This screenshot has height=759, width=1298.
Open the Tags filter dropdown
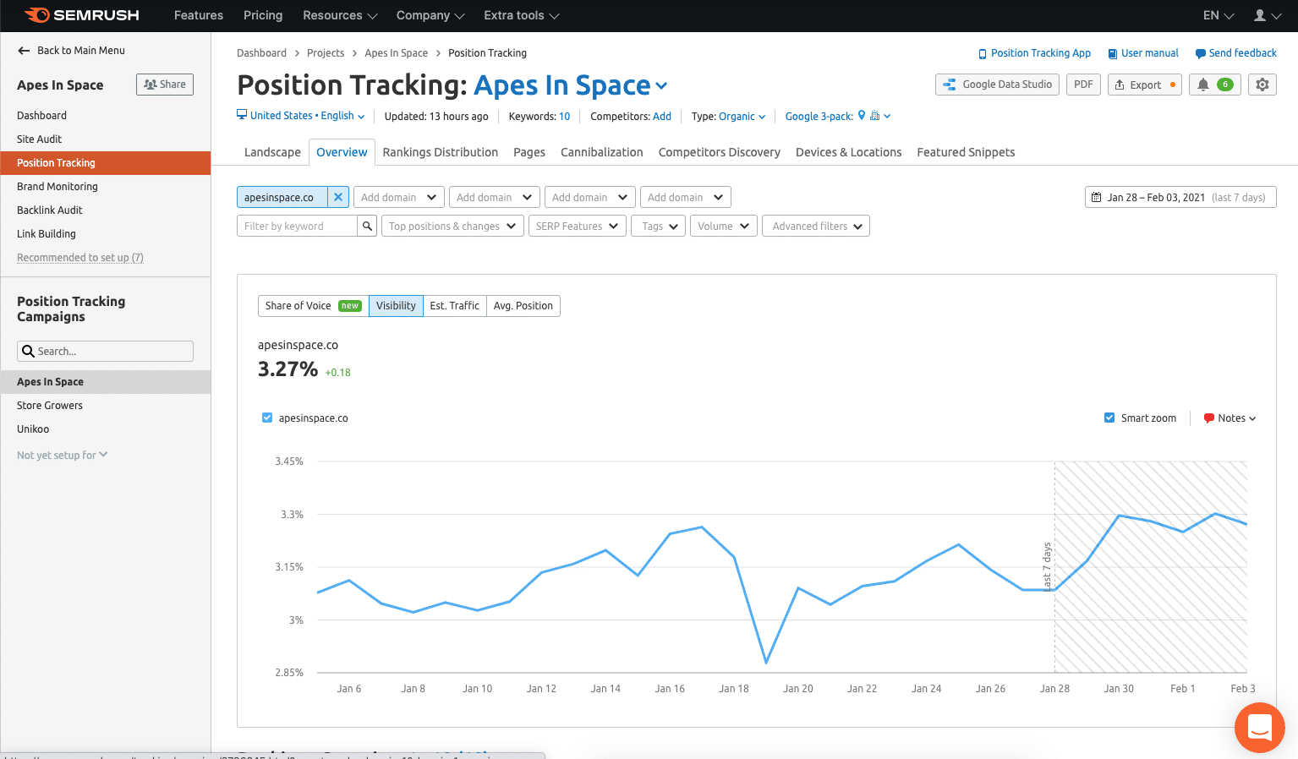click(658, 226)
